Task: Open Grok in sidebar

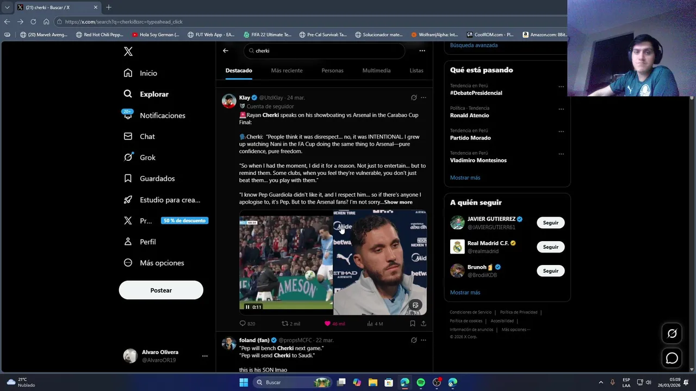Action: click(140, 157)
